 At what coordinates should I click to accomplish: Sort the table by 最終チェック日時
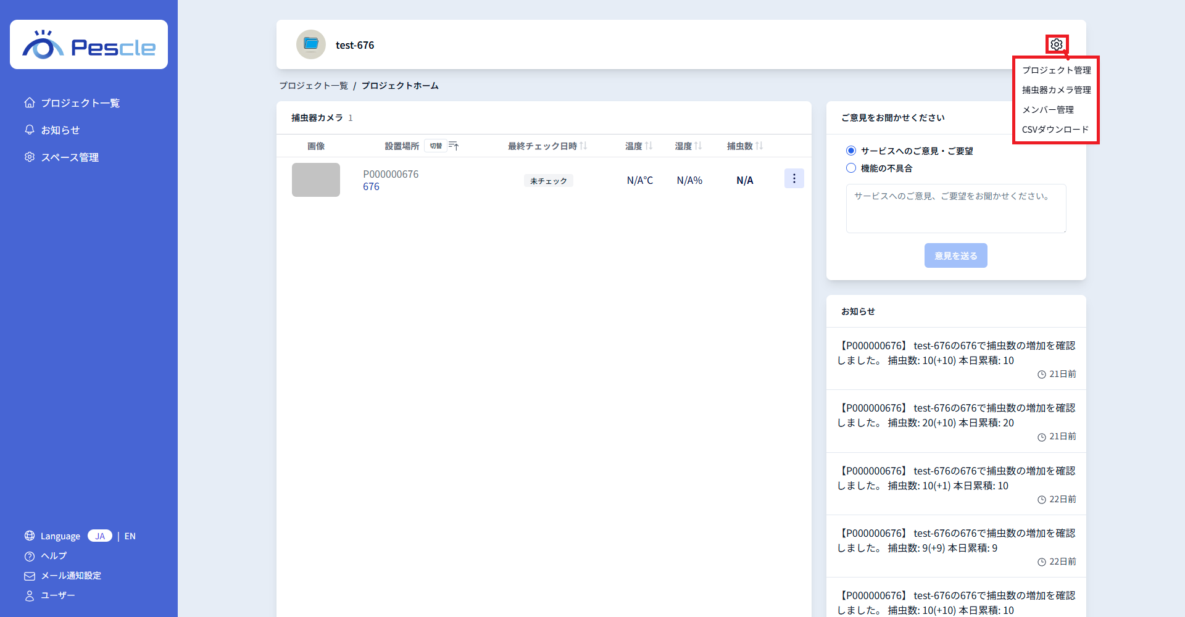coord(583,146)
